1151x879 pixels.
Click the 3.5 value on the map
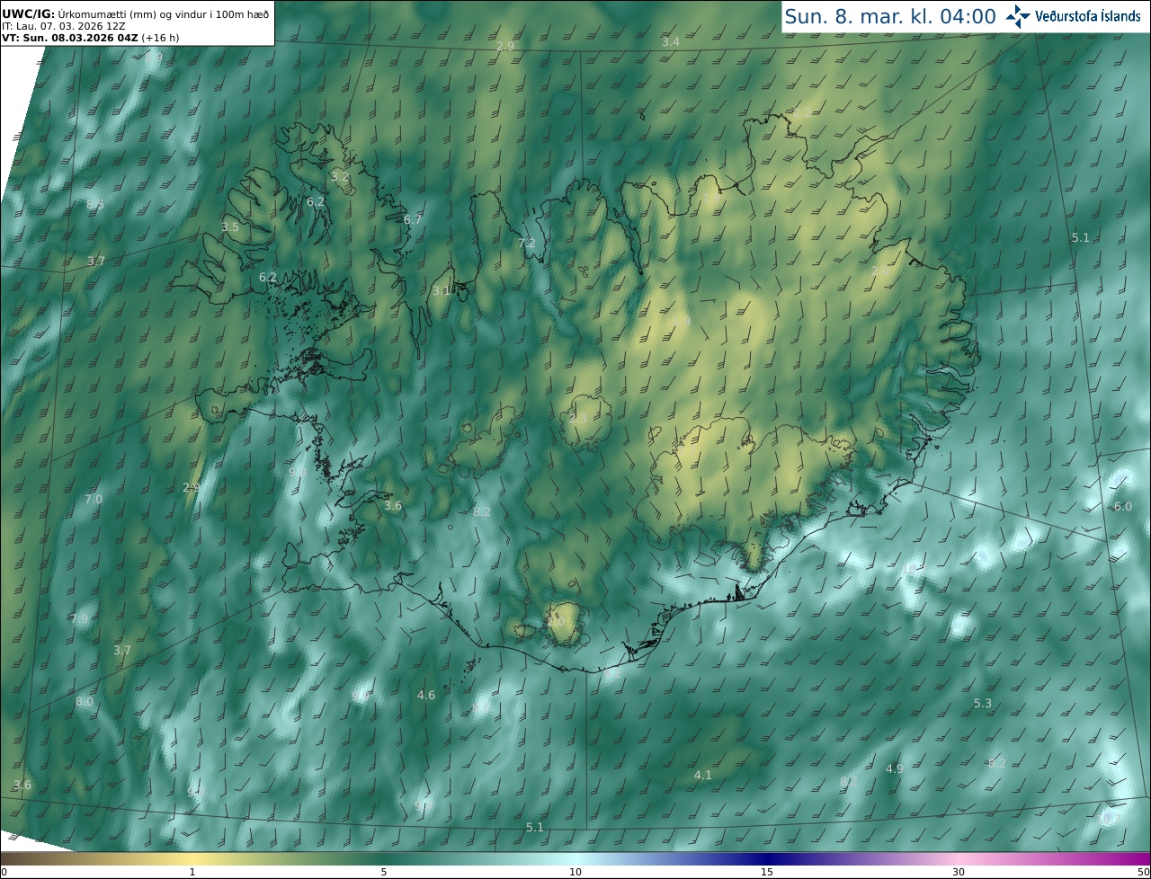[230, 226]
